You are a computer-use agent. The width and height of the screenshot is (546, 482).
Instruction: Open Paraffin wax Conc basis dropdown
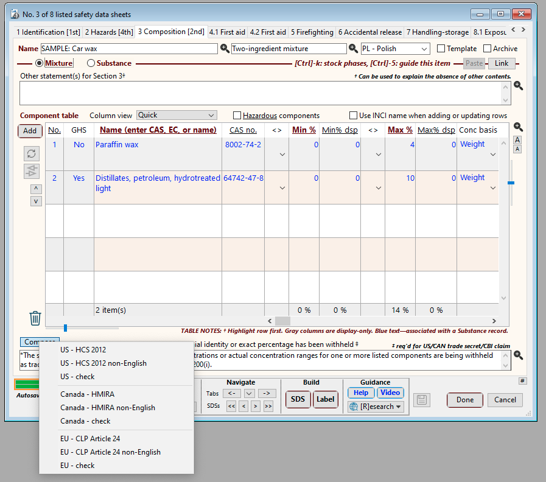pos(493,155)
